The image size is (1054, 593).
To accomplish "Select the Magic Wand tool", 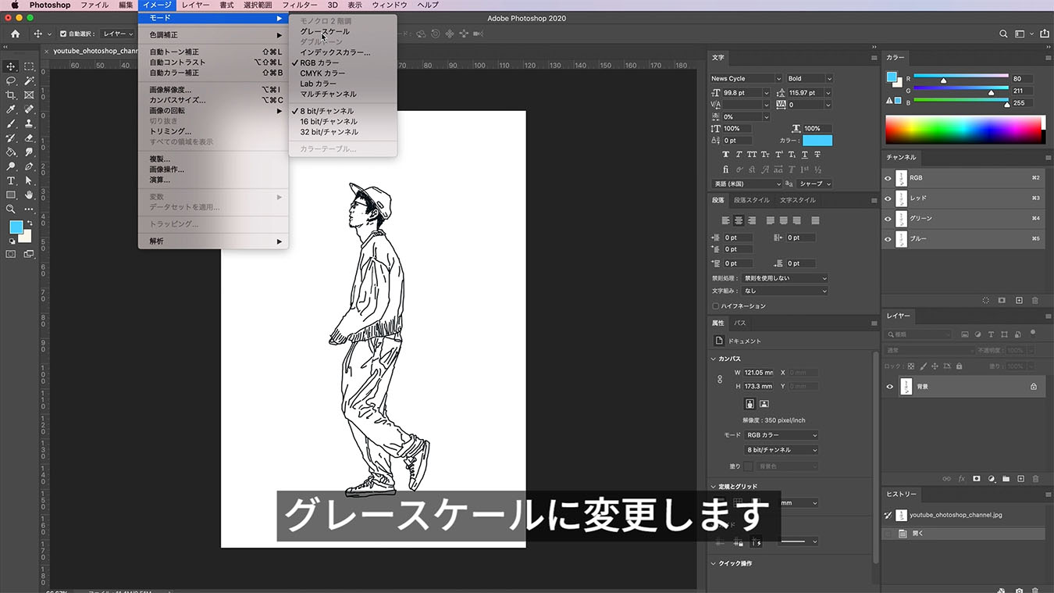I will [x=29, y=80].
